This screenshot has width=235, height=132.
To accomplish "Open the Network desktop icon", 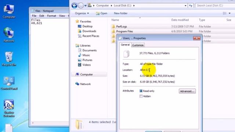I will [x=9, y=35].
